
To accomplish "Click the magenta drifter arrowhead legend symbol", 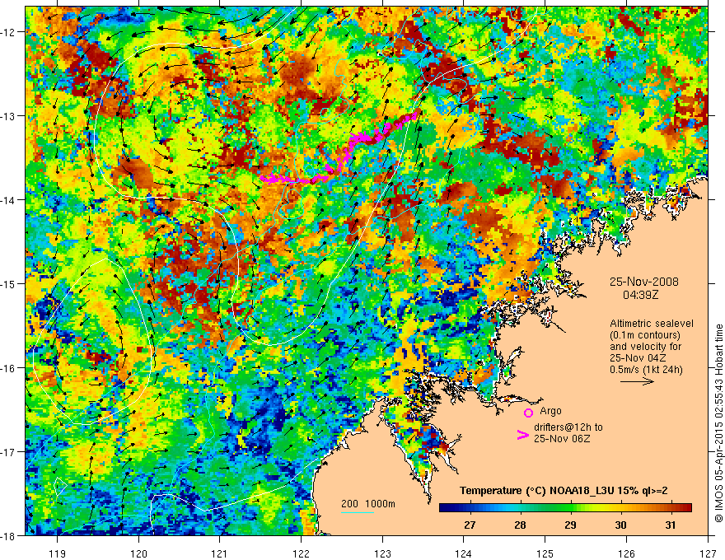I will click(x=522, y=435).
